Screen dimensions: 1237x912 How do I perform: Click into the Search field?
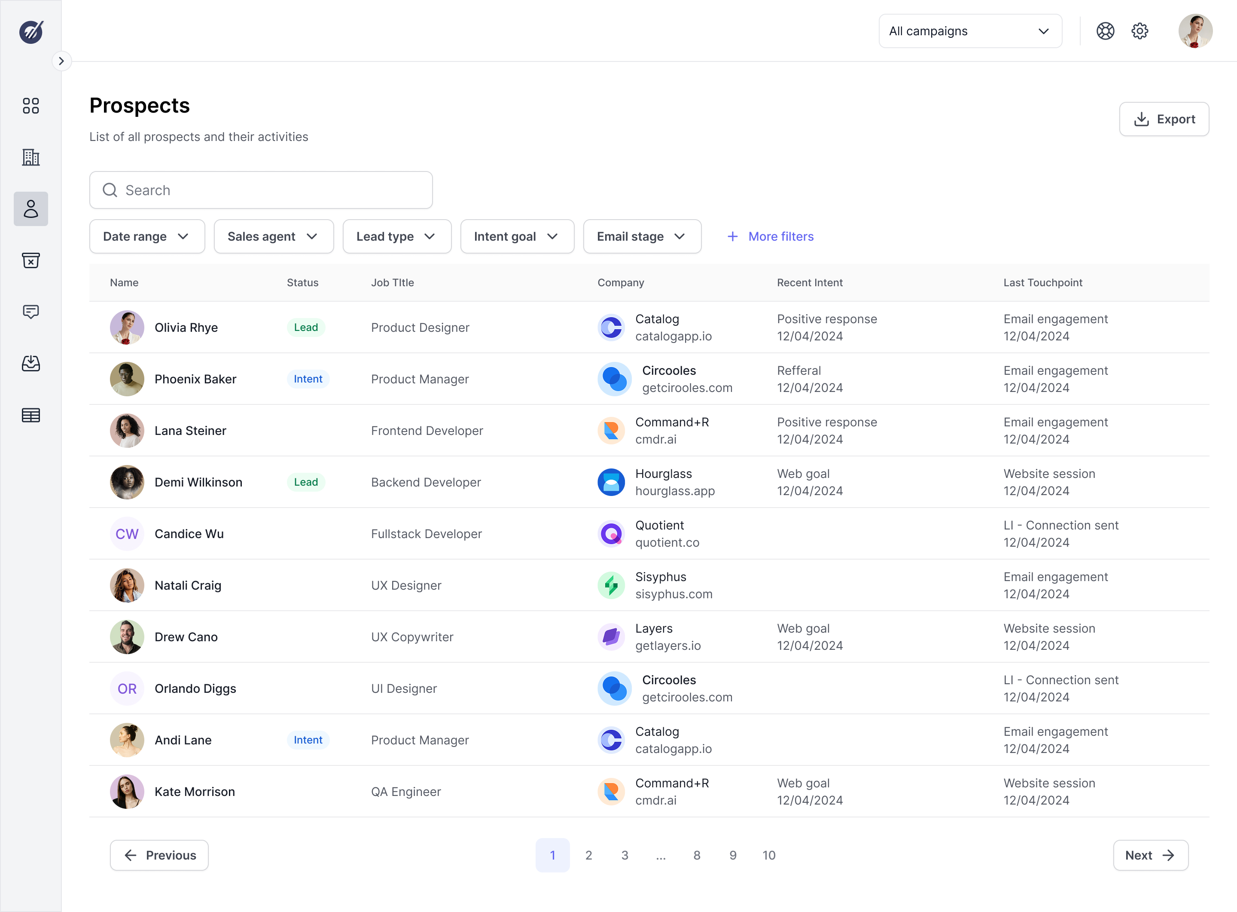[261, 190]
